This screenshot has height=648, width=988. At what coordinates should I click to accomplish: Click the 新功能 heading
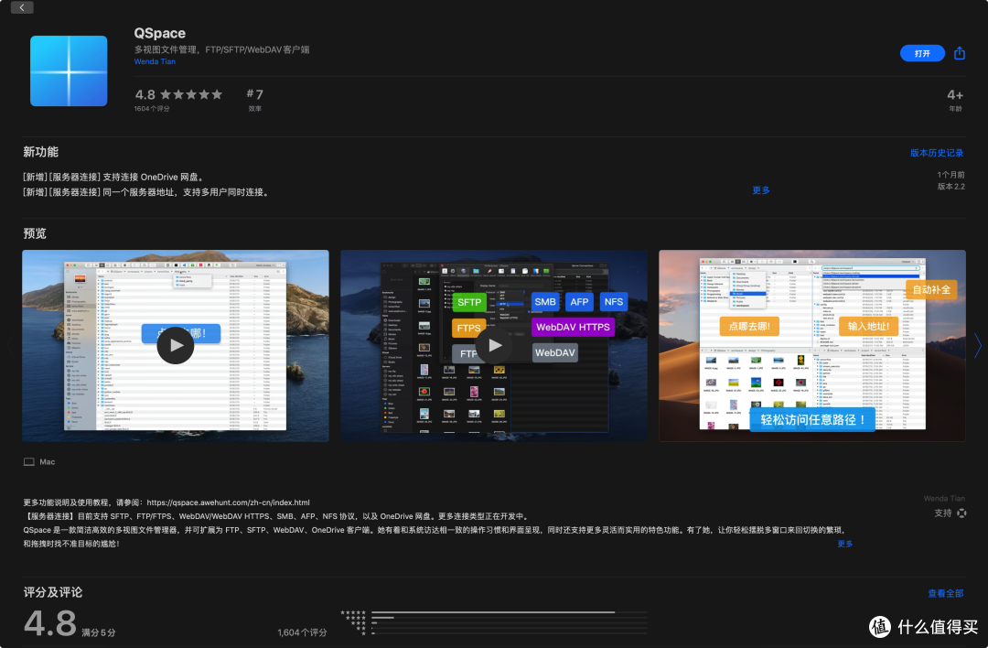(40, 152)
